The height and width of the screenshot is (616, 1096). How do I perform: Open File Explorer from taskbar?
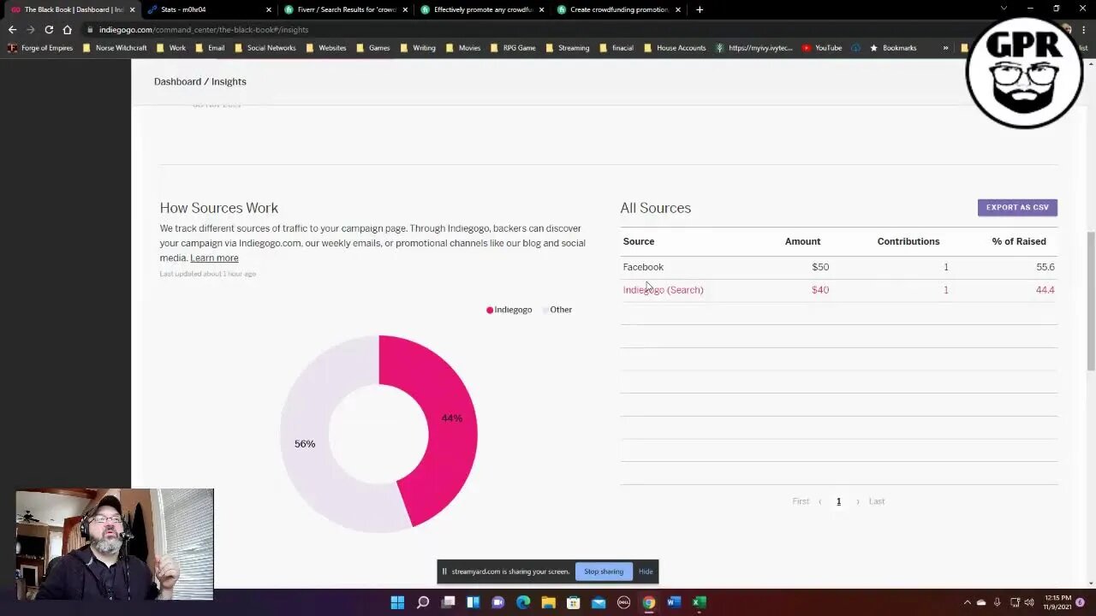[548, 602]
